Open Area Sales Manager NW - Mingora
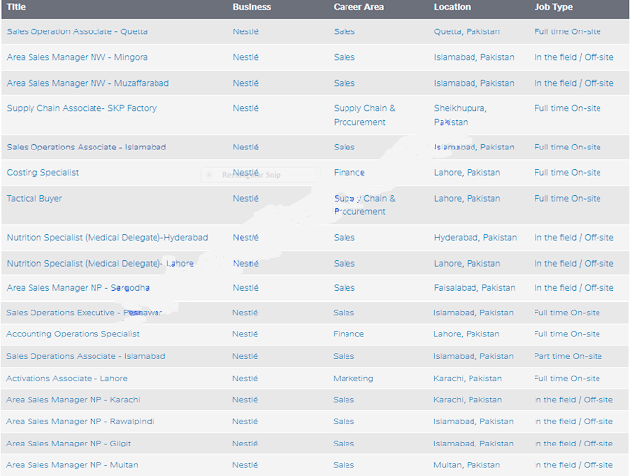The image size is (630, 476). coord(77,57)
